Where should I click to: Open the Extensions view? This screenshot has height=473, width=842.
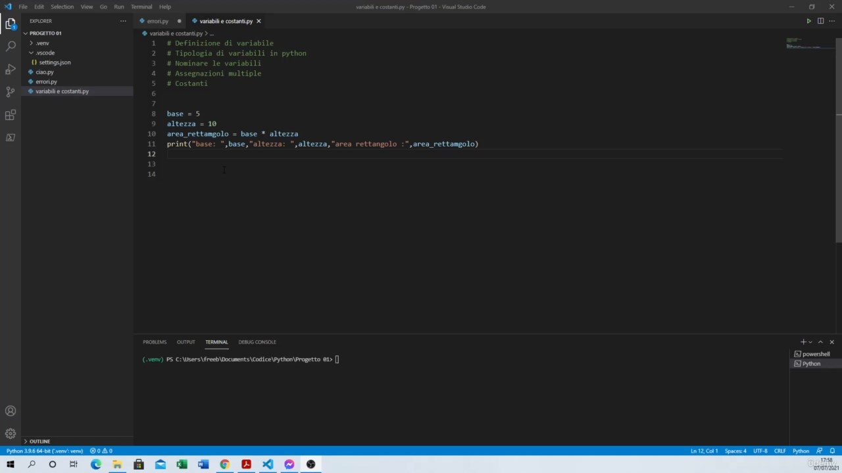(x=11, y=115)
